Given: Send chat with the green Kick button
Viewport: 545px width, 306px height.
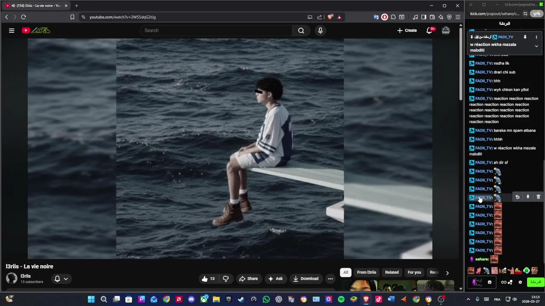Looking at the screenshot, I should 535,282.
